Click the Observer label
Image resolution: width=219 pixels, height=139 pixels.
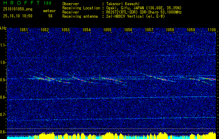click(71, 4)
